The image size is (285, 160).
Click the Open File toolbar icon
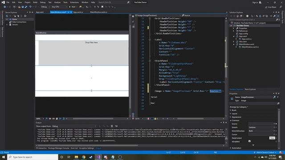(19, 7)
